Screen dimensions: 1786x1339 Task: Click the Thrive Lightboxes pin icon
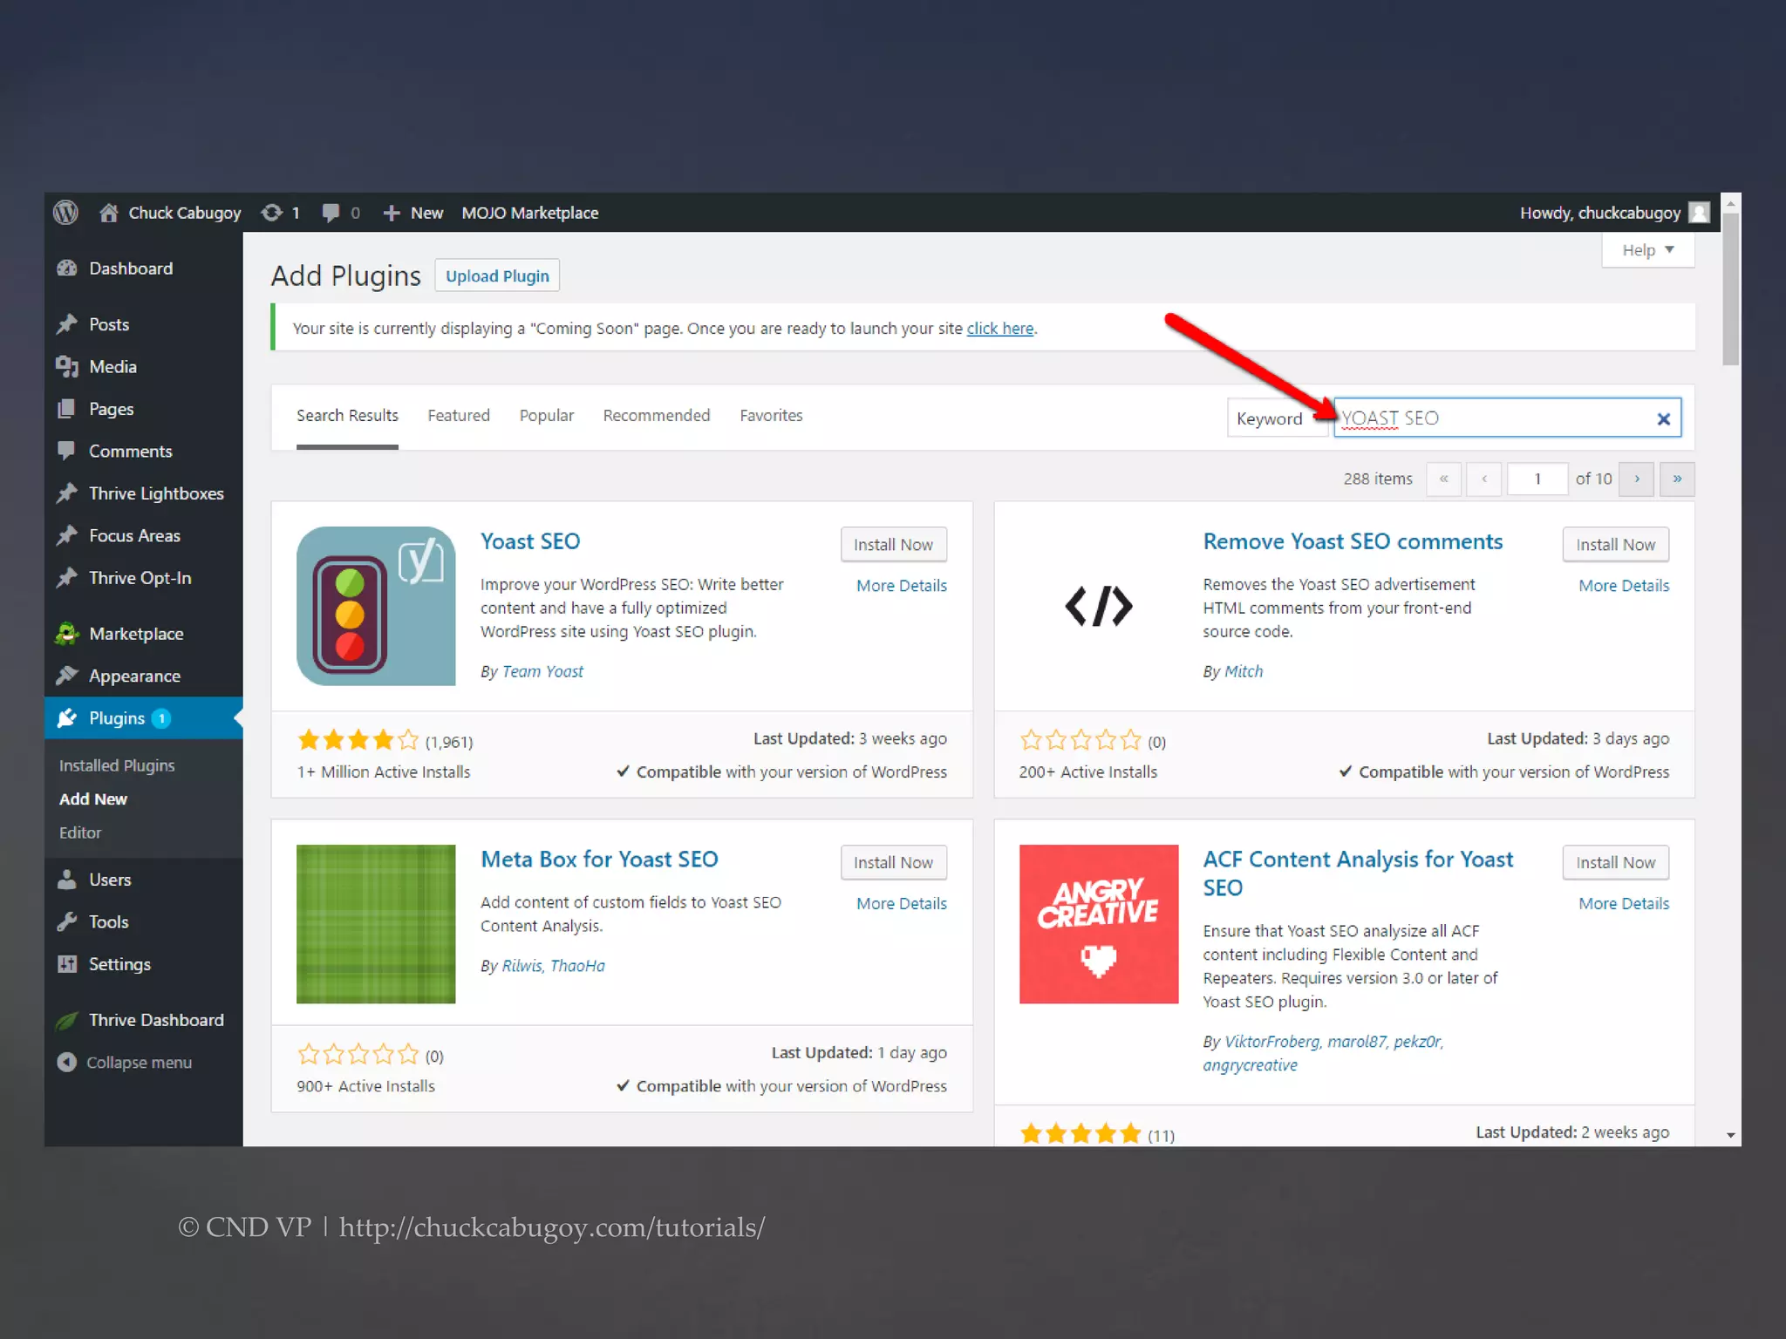(67, 493)
